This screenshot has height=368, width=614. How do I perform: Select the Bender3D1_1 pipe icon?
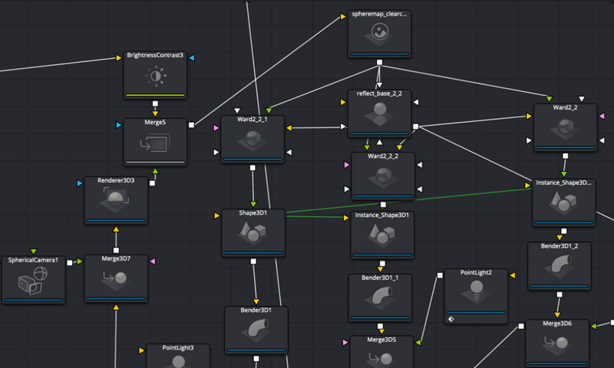tap(380, 297)
